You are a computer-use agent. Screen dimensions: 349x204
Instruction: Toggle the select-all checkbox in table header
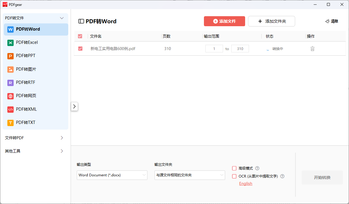coord(80,36)
